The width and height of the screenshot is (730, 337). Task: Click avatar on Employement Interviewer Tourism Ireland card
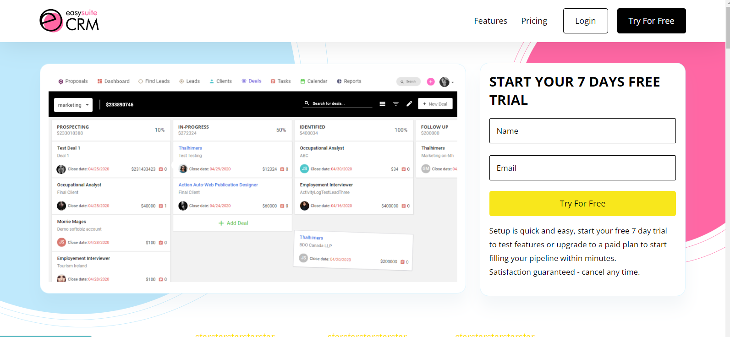[61, 278]
